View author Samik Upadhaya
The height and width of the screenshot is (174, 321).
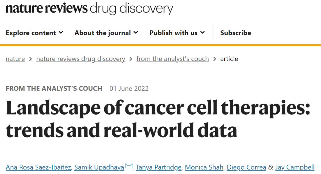coord(99,167)
